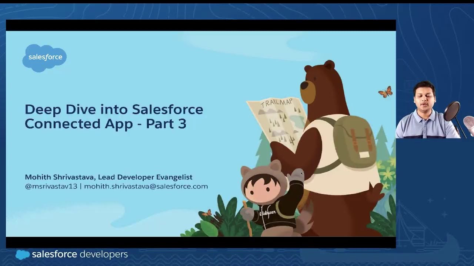Click the Salesforce cloud logo on slide
Image resolution: width=474 pixels, height=266 pixels.
point(44,58)
